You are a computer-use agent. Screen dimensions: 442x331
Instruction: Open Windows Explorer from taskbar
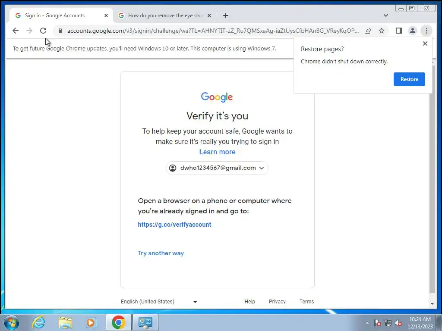click(65, 322)
